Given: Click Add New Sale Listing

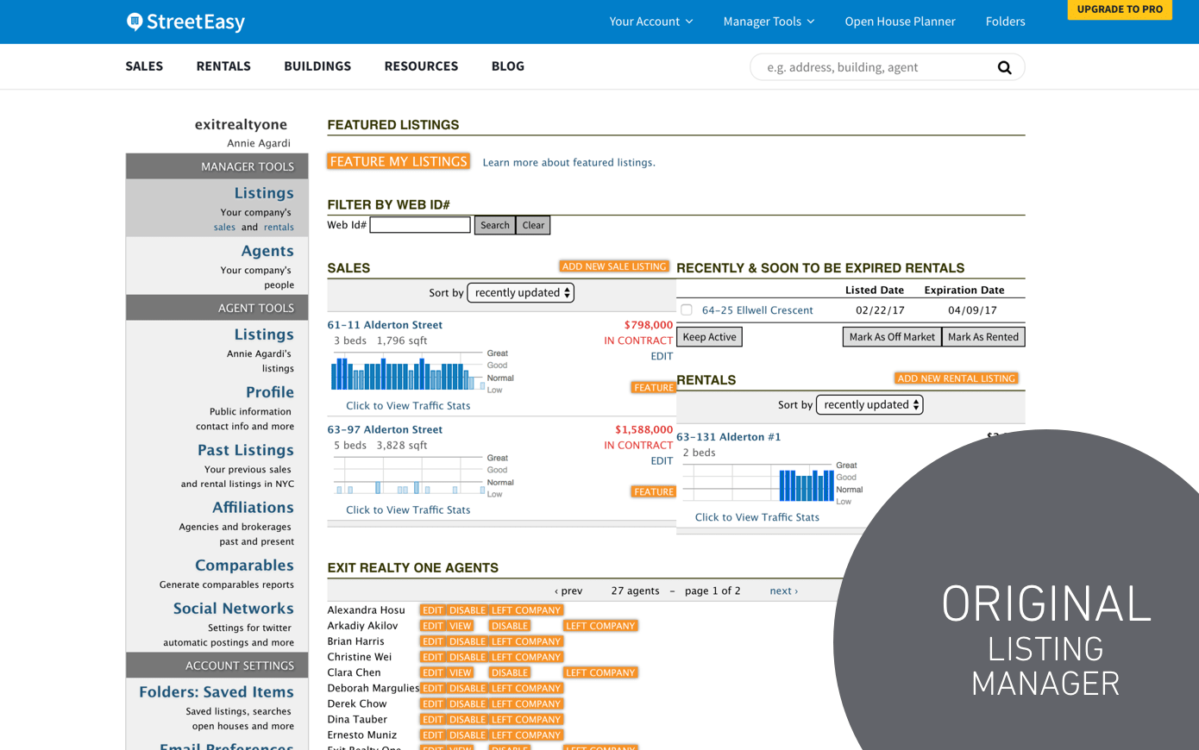Looking at the screenshot, I should coord(614,266).
